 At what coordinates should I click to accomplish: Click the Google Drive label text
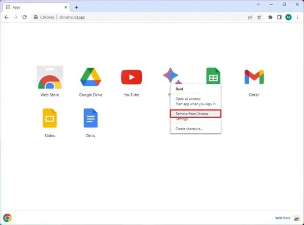coord(90,95)
